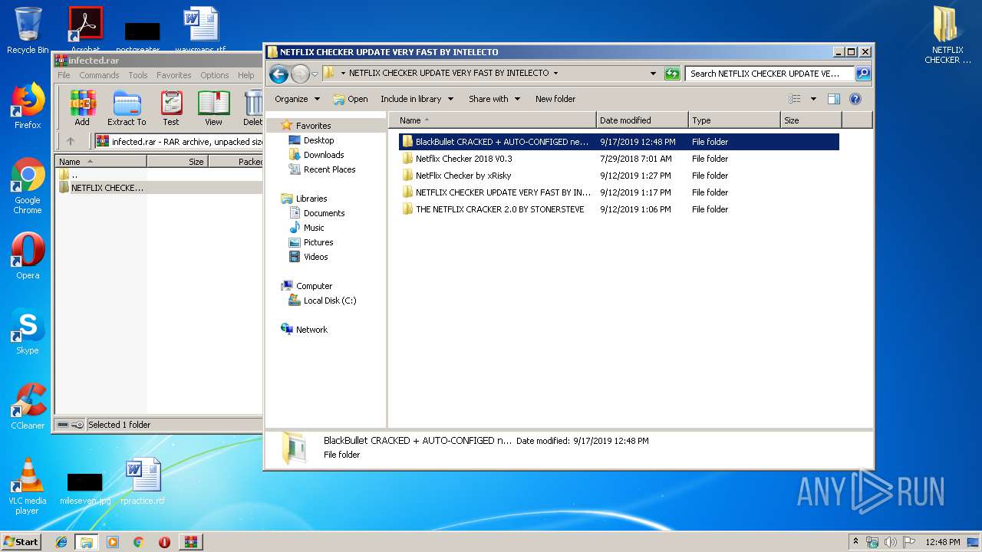
Task: Click the taskbar clock showing 12:48 PM
Action: pos(943,542)
